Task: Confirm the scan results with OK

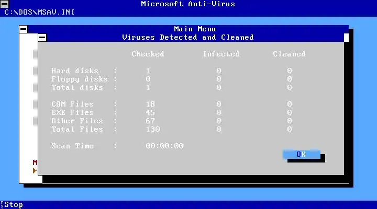Action: [302, 154]
